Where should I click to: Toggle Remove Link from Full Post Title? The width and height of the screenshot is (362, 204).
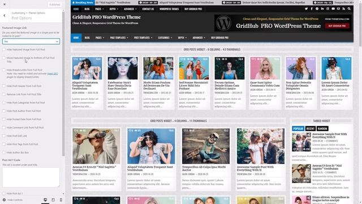pyautogui.click(x=4, y=95)
